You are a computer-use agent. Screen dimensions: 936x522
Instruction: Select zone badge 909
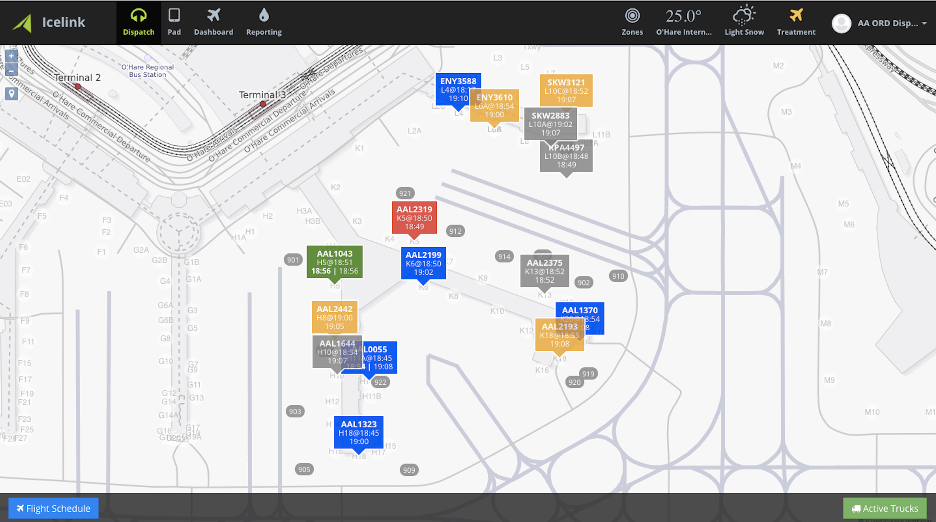[x=409, y=470]
